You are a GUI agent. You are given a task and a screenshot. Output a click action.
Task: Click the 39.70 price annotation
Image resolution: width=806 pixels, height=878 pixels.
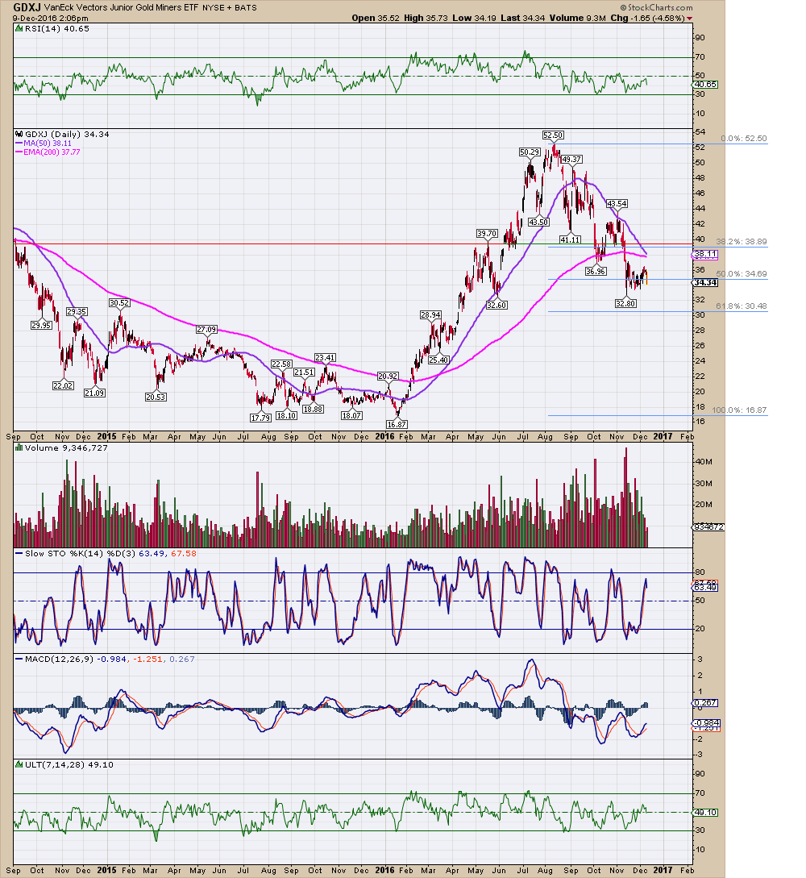(486, 234)
